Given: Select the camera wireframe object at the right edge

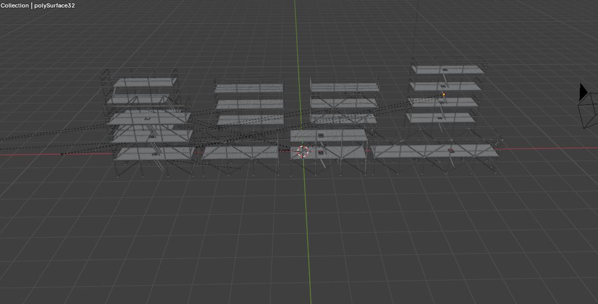Looking at the screenshot, I should coord(588,106).
